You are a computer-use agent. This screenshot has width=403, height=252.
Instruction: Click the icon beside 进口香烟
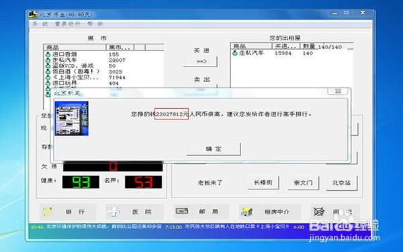coord(48,54)
